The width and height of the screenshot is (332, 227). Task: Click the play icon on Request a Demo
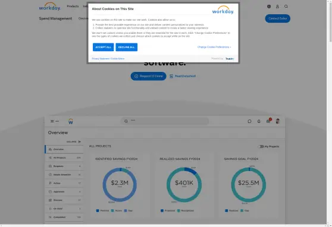click(x=136, y=76)
